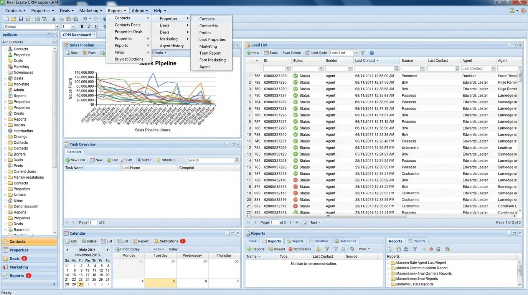Viewport: 528px width, 295px height.
Task: Select Agent History in the Reports submenu
Action: tap(172, 46)
